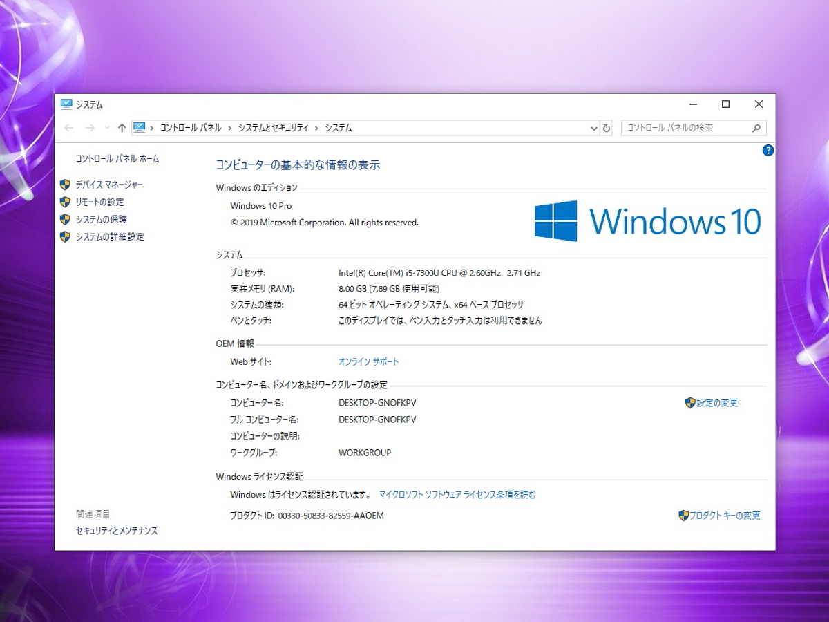Click プロダクト キーの変更 link
Screen dimensions: 829x622
coord(725,515)
